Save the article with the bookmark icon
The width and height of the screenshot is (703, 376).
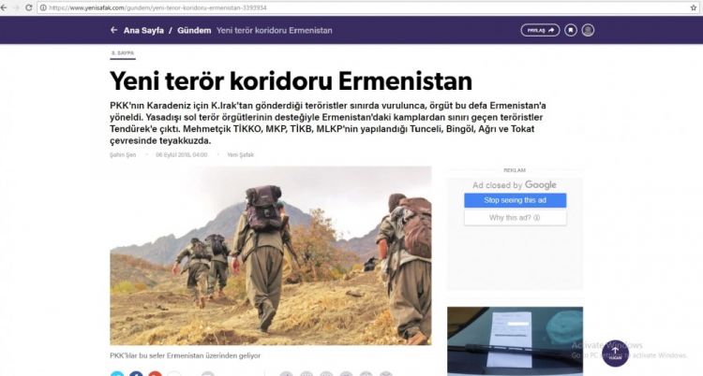tap(571, 30)
